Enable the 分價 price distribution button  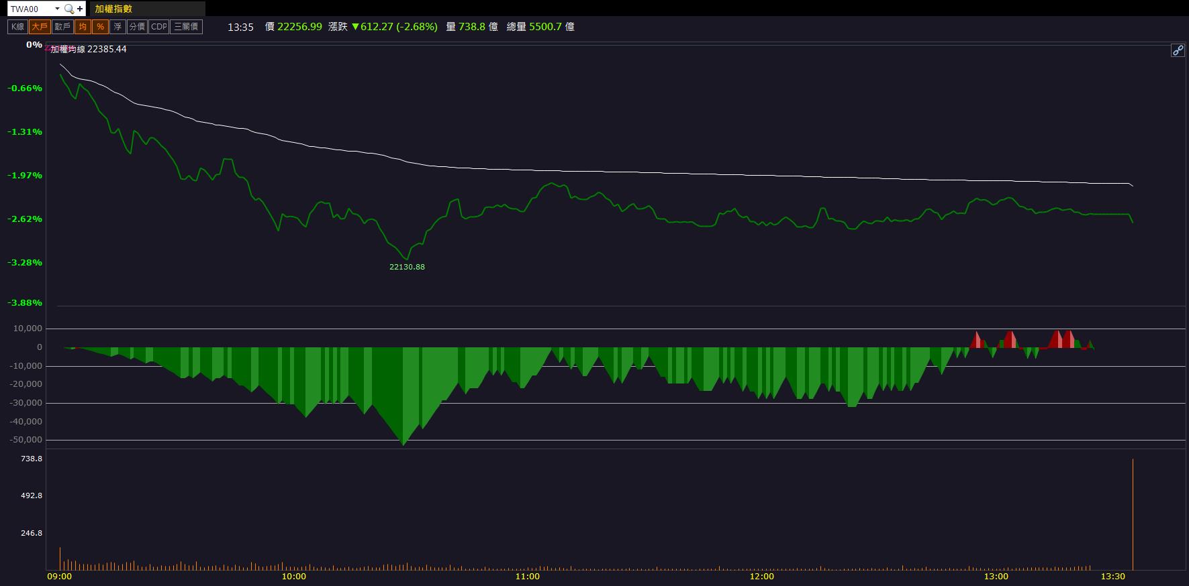click(x=137, y=27)
